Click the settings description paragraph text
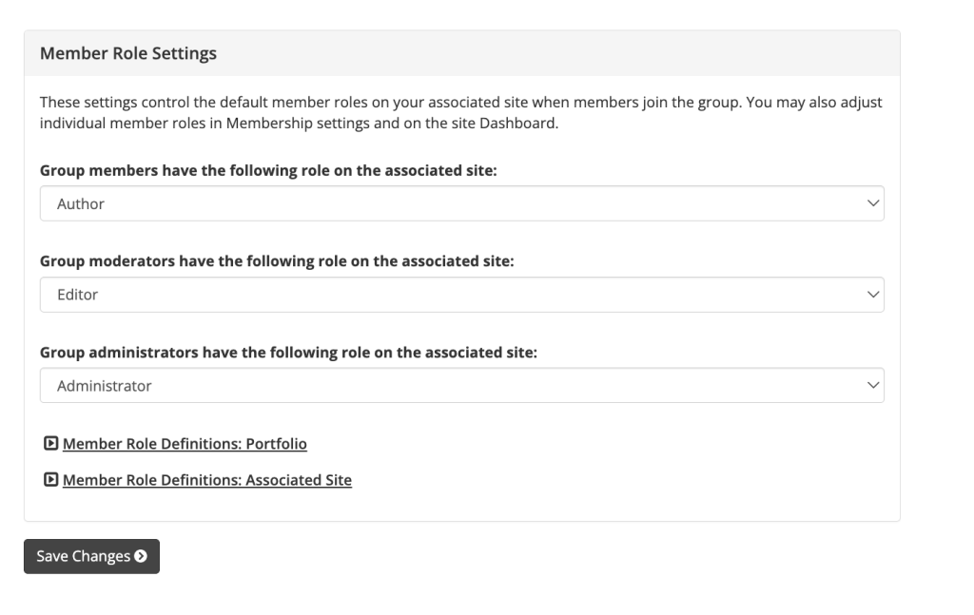Screen dimensions: 974x615 (461, 112)
